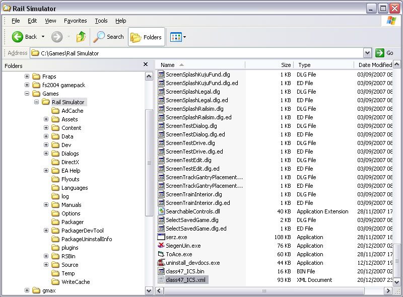Open the Edit menu
The width and height of the screenshot is (403, 297).
pyautogui.click(x=32, y=21)
